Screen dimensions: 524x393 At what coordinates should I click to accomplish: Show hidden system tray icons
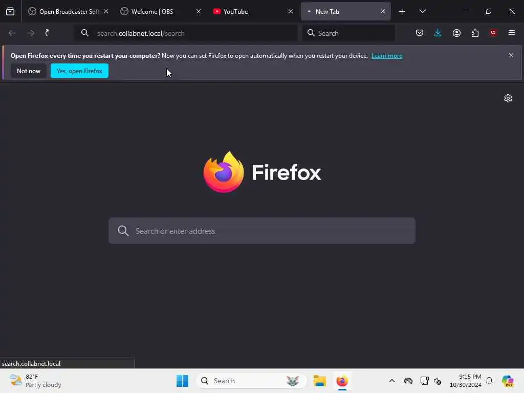(392, 381)
